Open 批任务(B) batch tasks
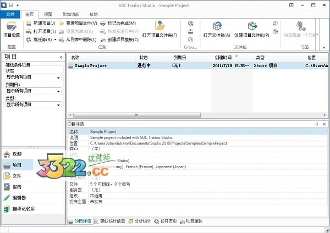The height and width of the screenshot is (233, 330). 39,40
